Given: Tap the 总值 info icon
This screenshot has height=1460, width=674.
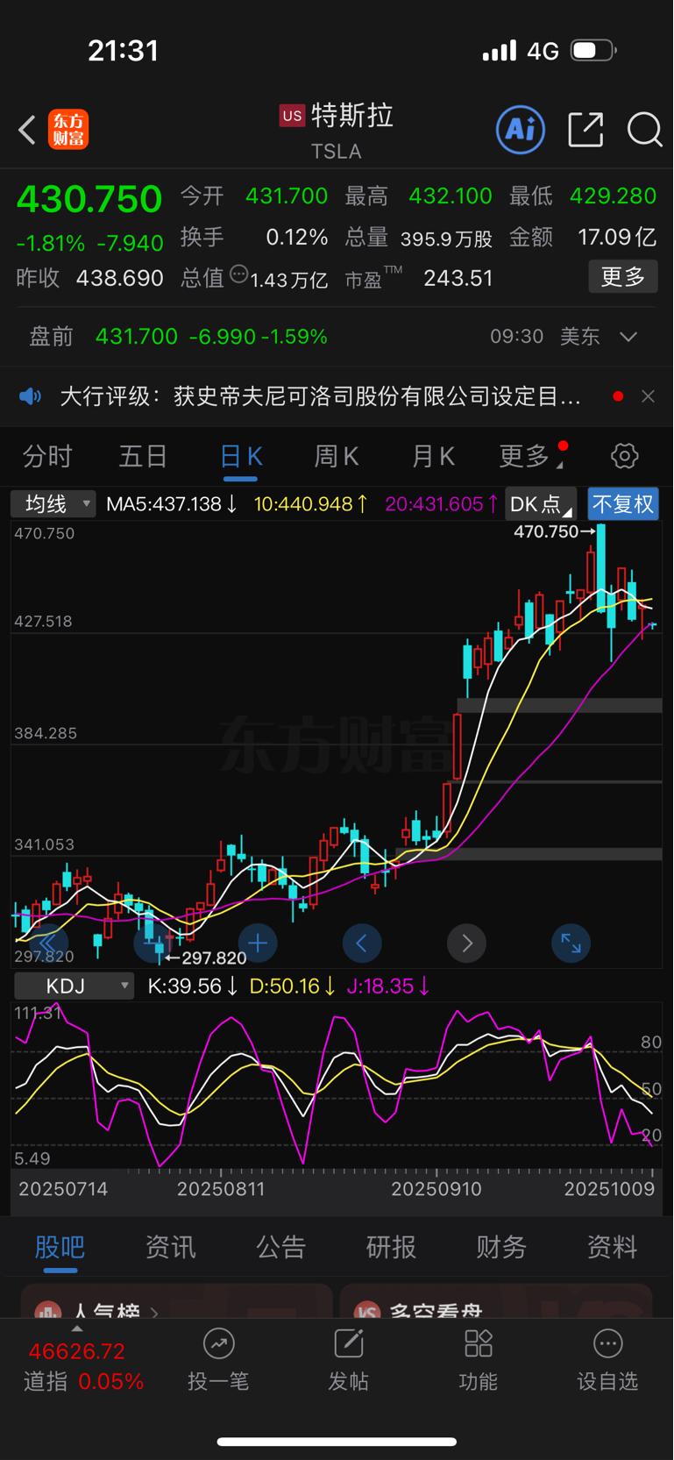Looking at the screenshot, I should pyautogui.click(x=238, y=275).
